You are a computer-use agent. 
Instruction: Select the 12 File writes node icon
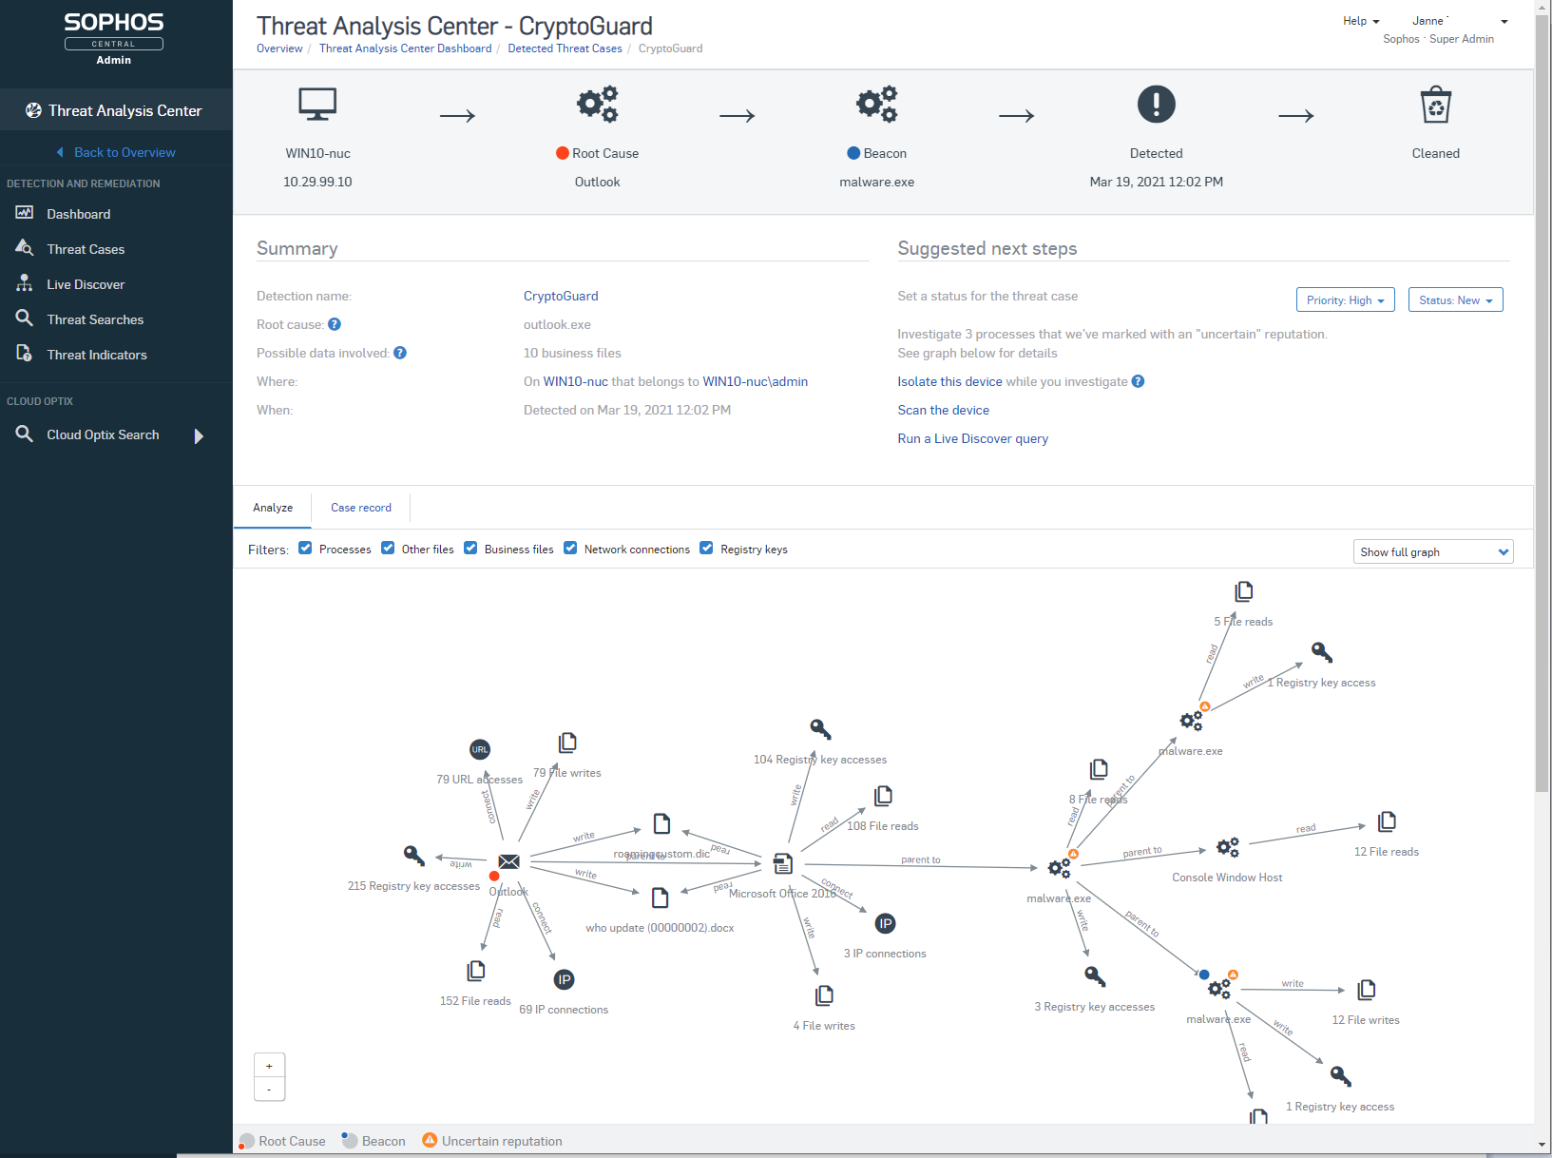coord(1366,990)
